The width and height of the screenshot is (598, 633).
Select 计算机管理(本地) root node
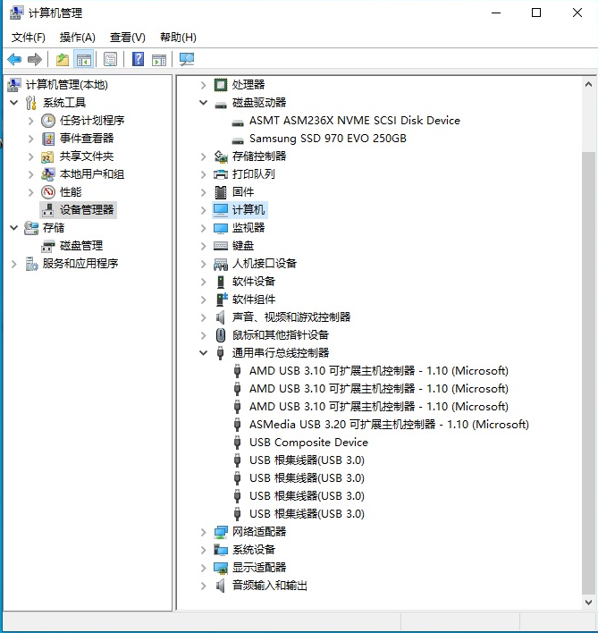pos(66,85)
